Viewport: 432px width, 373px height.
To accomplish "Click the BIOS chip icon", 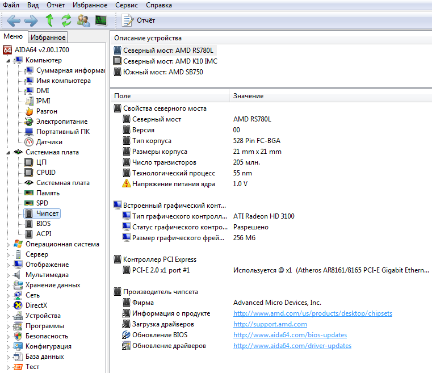I will [x=29, y=224].
